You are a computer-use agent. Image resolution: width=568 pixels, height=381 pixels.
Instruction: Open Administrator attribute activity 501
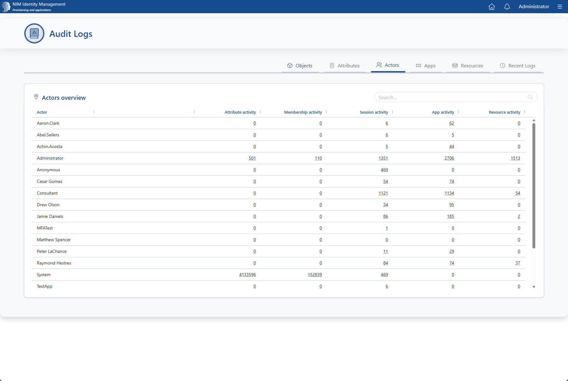coord(252,158)
